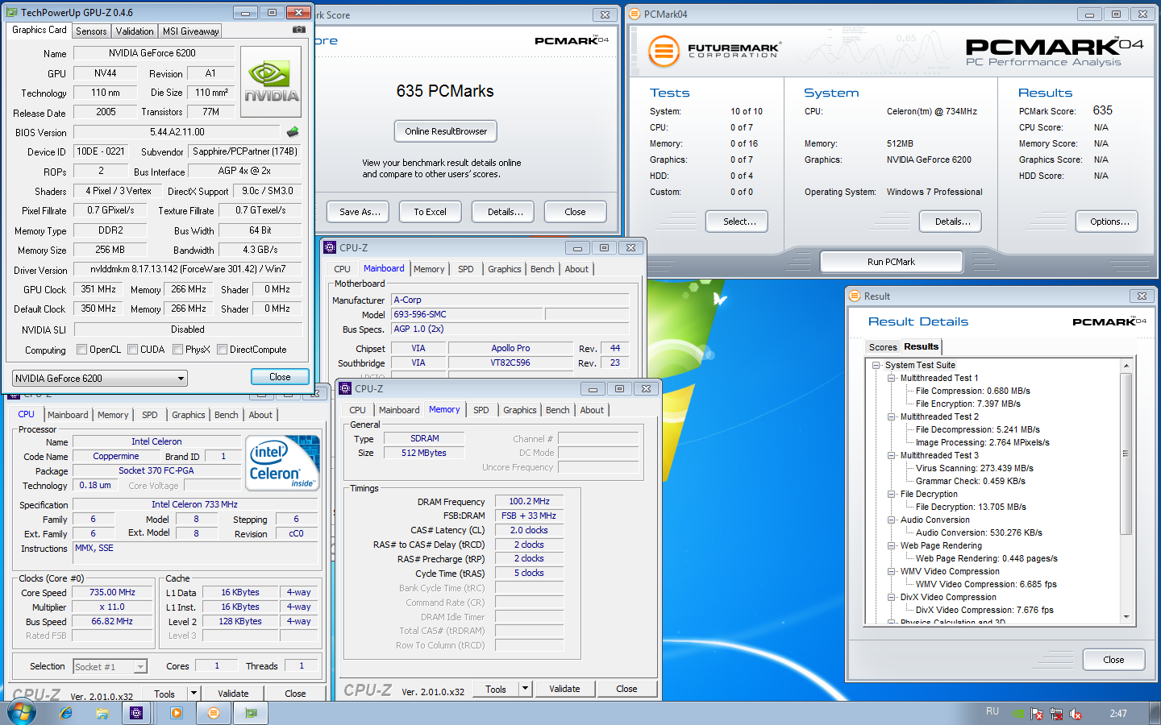
Task: Collapse the Web Page Rendering node
Action: click(892, 545)
